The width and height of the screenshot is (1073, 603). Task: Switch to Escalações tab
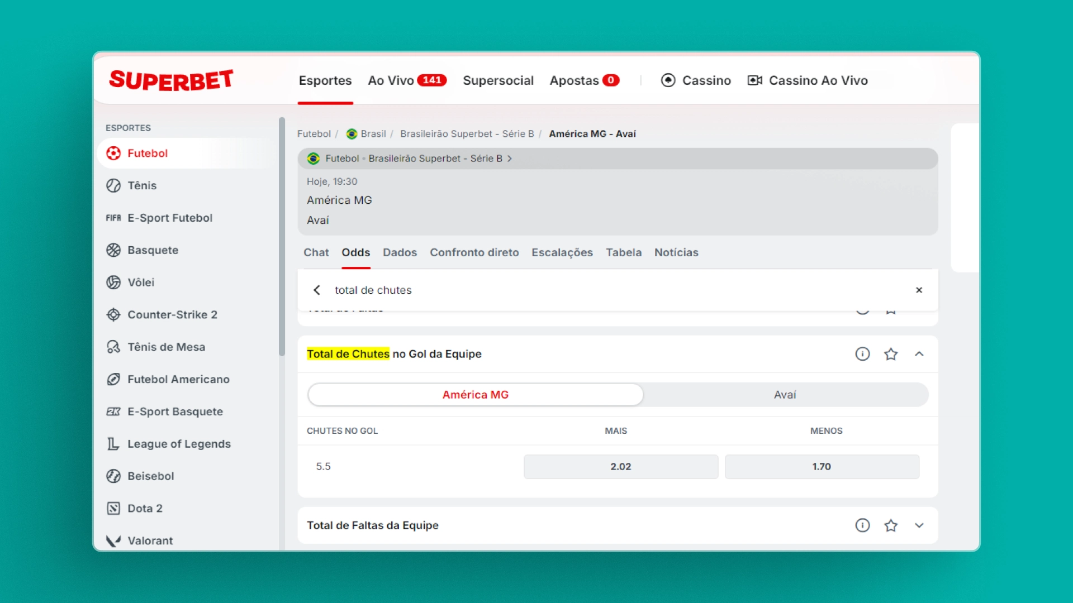[x=562, y=252]
